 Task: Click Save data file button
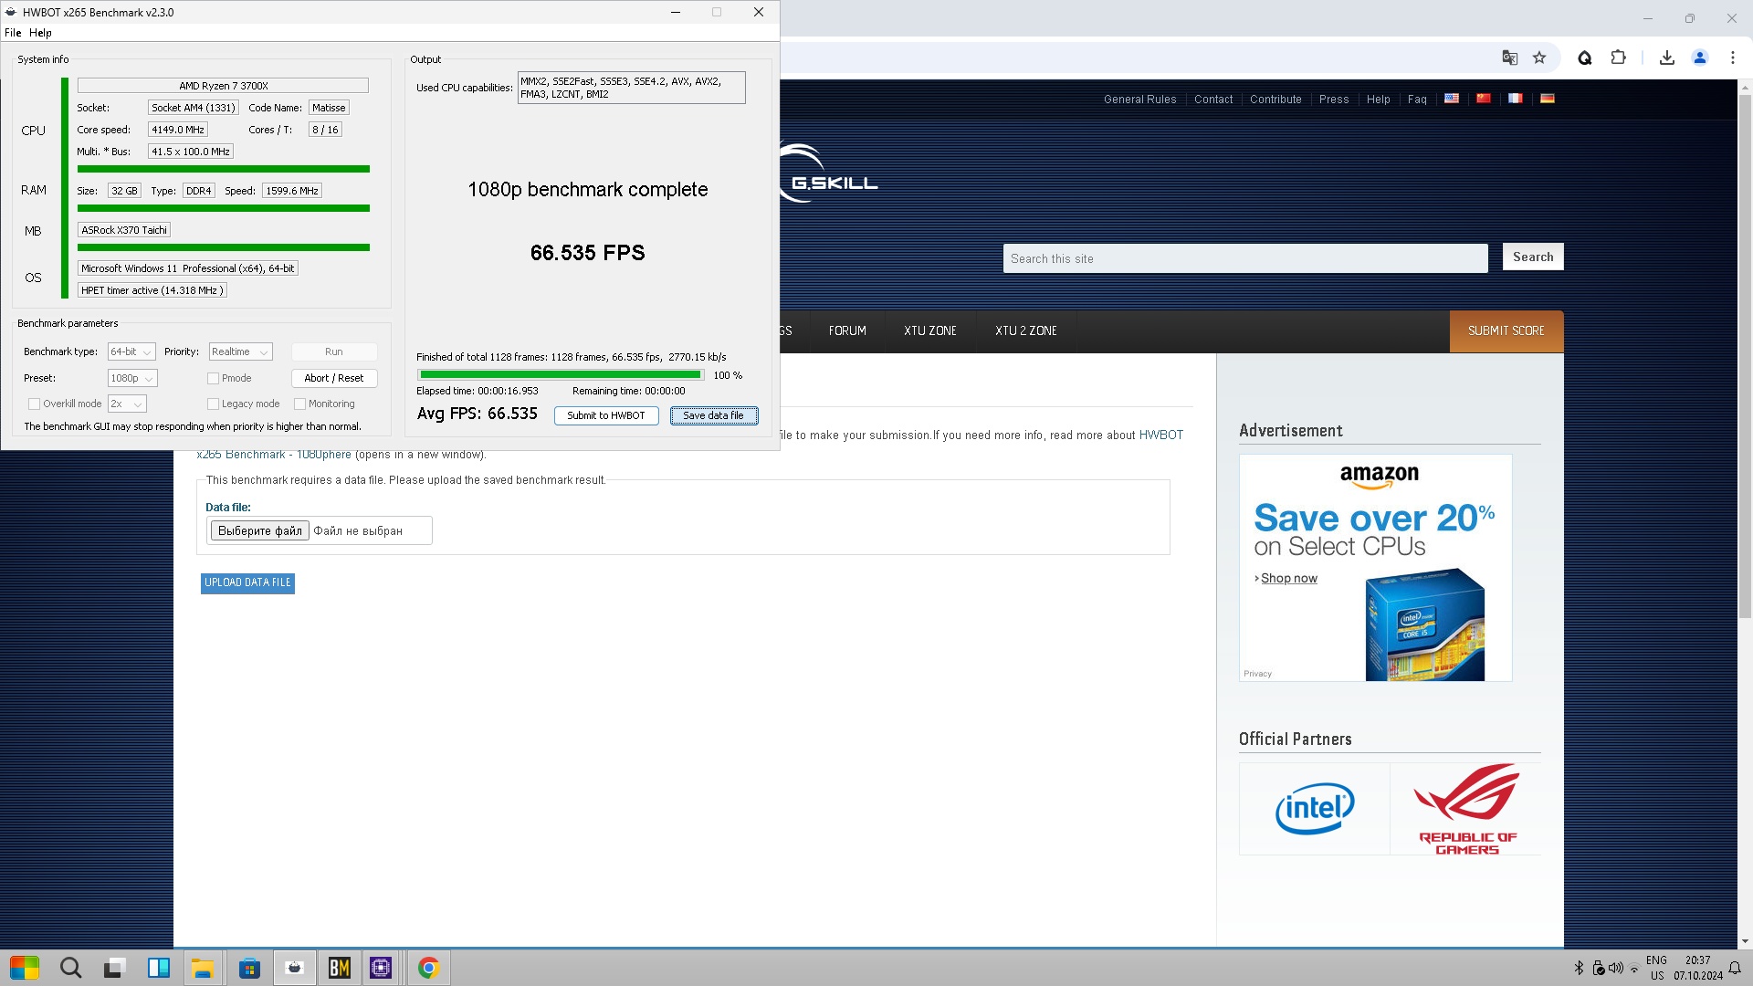[x=714, y=415]
